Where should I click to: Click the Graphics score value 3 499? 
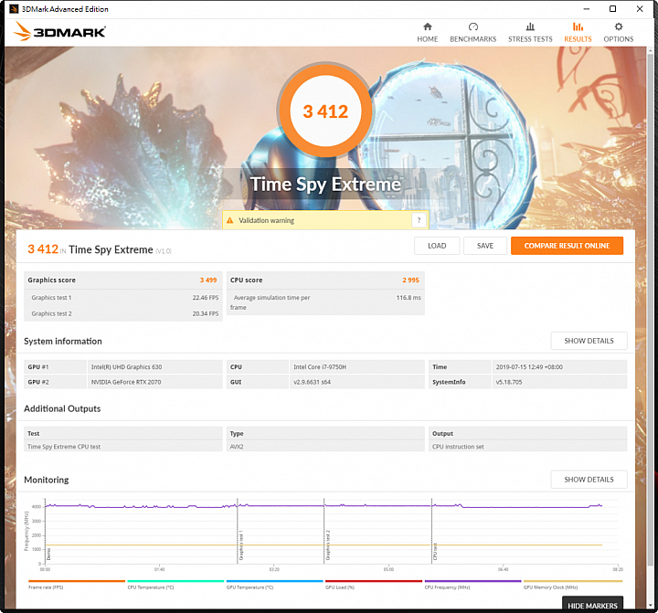(x=208, y=280)
